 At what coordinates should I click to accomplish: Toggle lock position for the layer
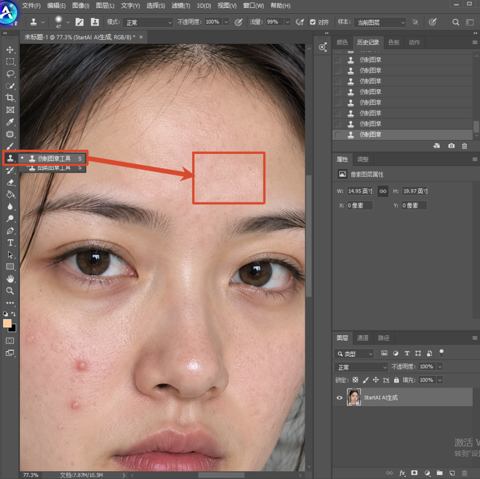tap(376, 380)
